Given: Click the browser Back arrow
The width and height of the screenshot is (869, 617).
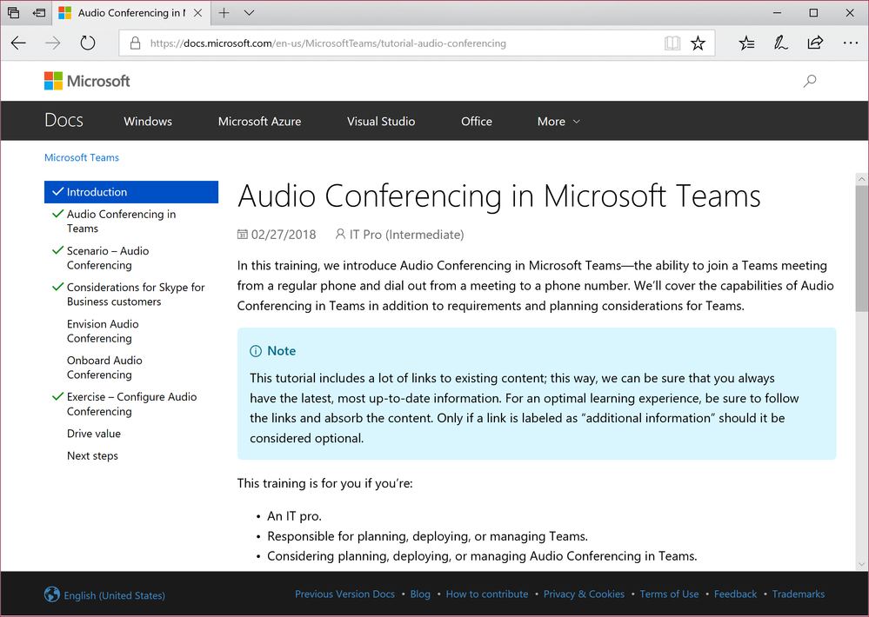Looking at the screenshot, I should [x=18, y=43].
